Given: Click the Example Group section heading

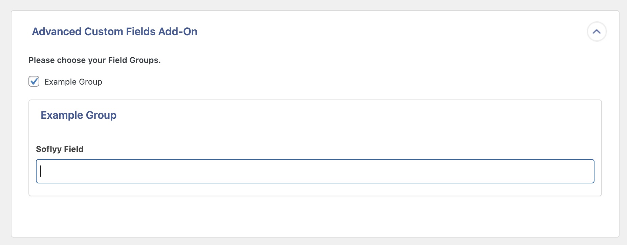Looking at the screenshot, I should [79, 115].
